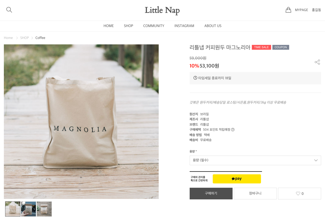Click the question mark beside 포인트 적립예정
Viewport: 325px width, 223px height.
(233, 129)
